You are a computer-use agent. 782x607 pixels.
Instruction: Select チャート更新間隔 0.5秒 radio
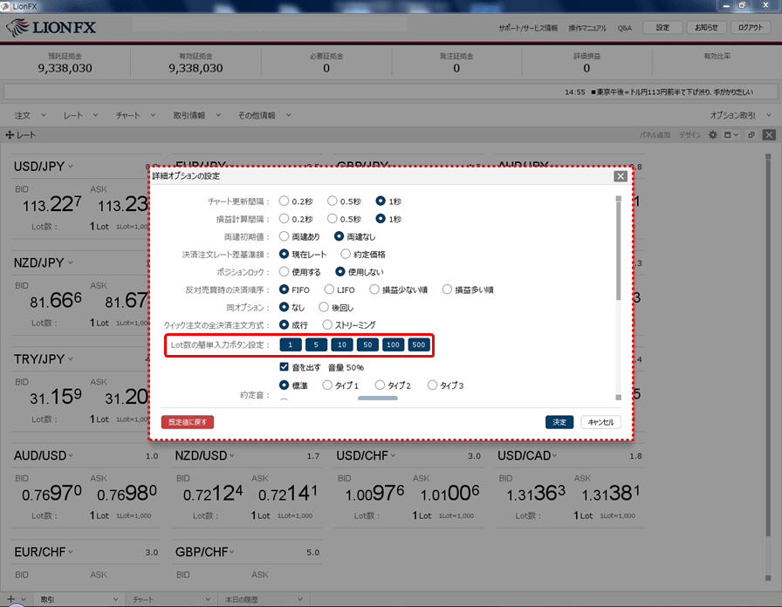coord(333,201)
